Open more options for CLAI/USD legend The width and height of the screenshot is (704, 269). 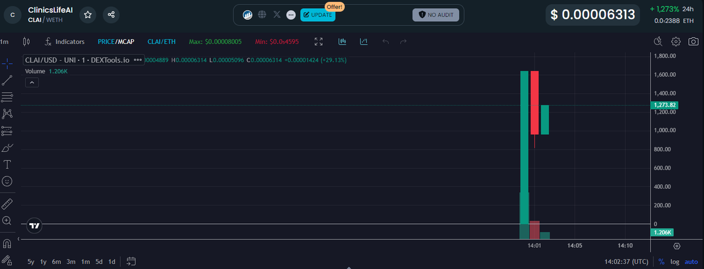[138, 60]
